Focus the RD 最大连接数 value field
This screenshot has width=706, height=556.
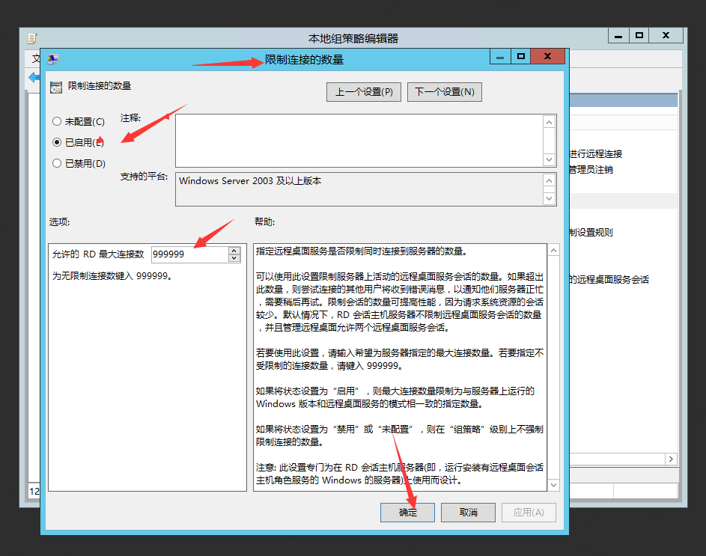[x=189, y=254]
